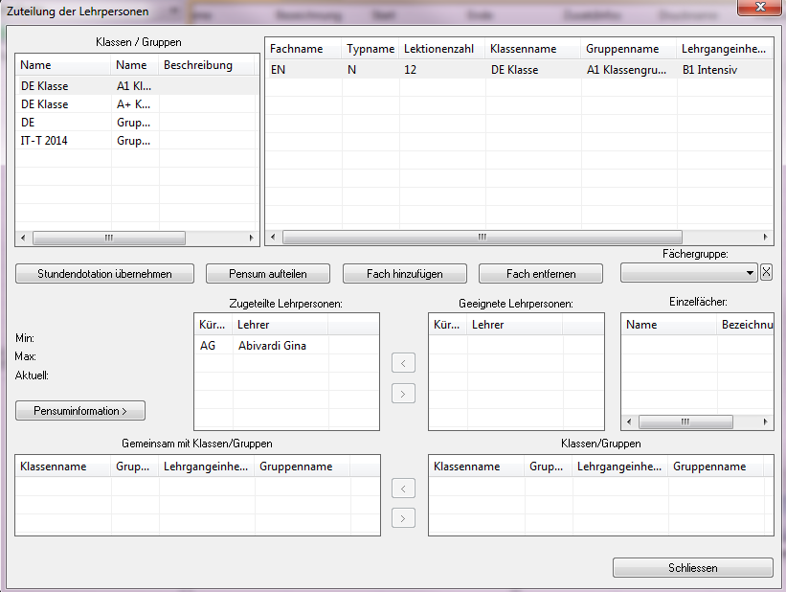Click lower right-arrow button between class lists

[x=404, y=518]
